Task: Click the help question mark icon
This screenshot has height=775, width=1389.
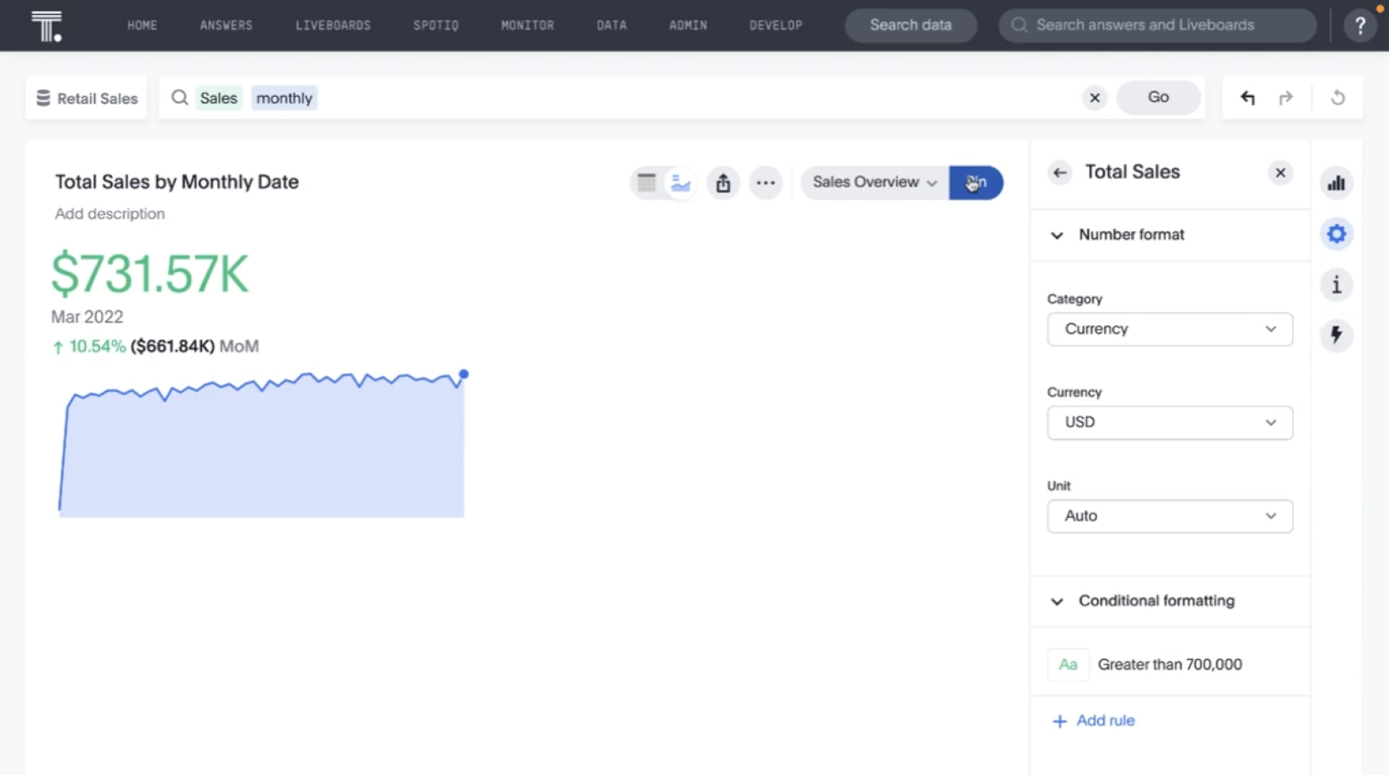Action: (x=1360, y=25)
